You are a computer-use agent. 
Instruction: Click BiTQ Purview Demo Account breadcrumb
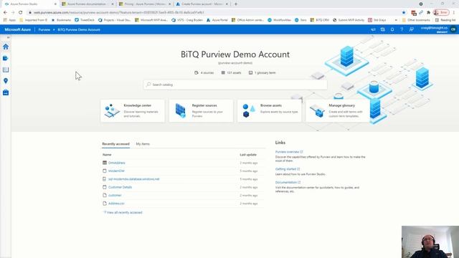(79, 29)
